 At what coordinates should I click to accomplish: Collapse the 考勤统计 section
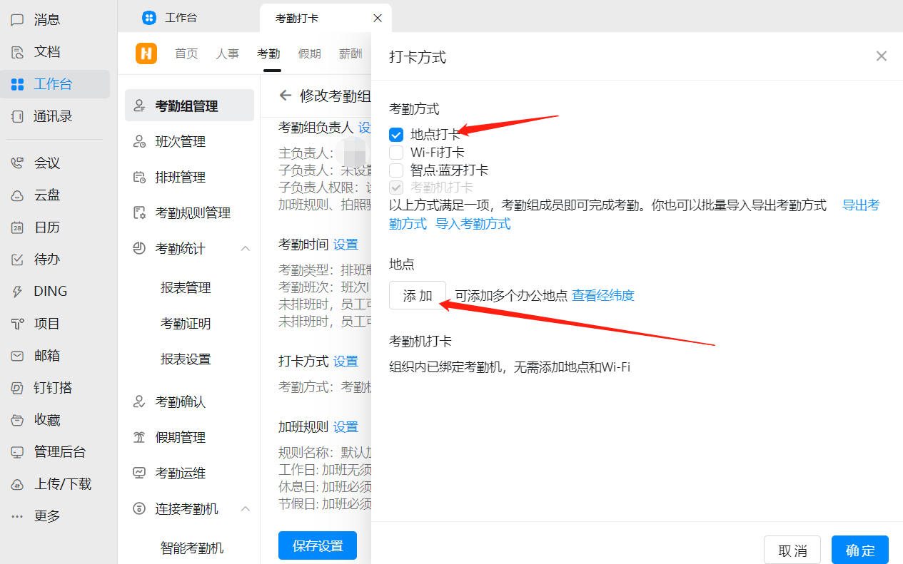point(246,248)
